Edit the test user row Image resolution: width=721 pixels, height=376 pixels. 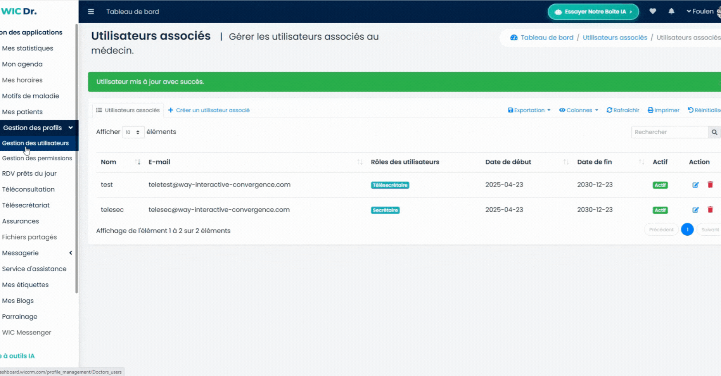click(695, 185)
